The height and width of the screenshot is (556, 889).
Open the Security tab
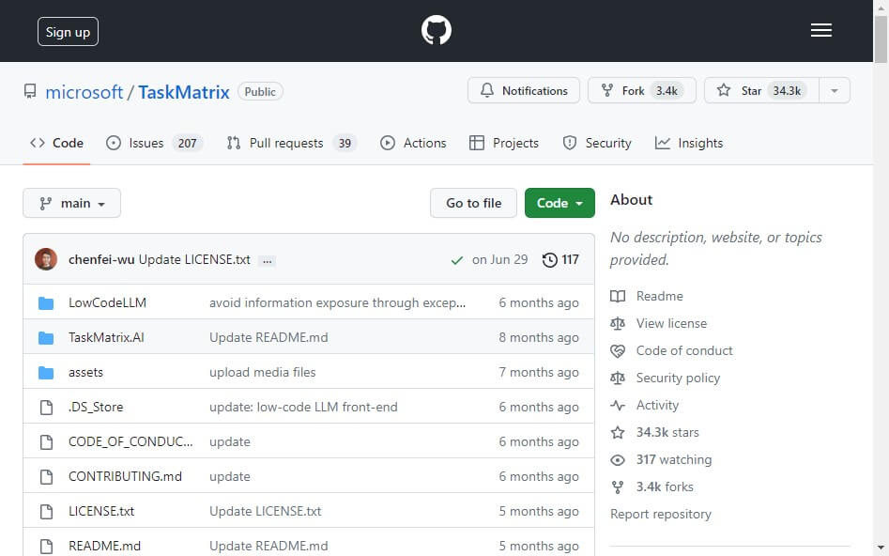597,143
